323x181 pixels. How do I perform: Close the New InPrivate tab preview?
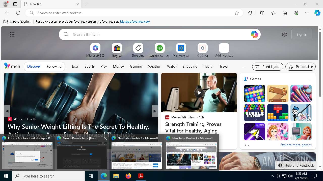pyautogui.click(x=105, y=138)
